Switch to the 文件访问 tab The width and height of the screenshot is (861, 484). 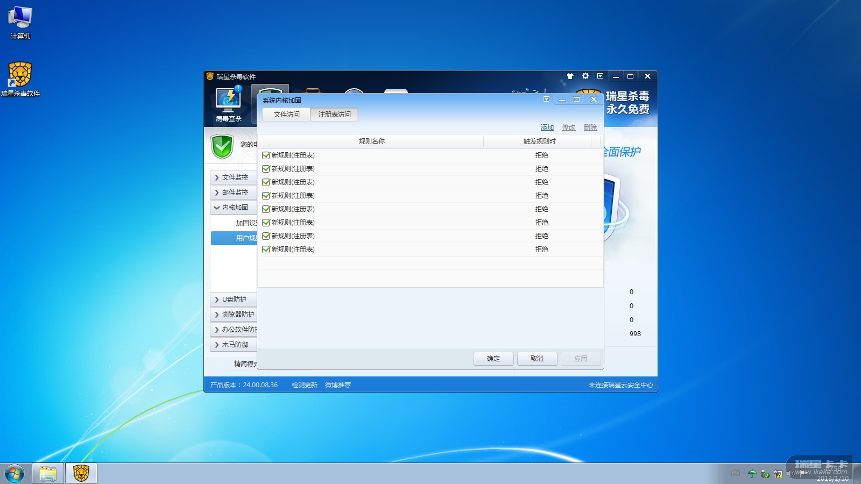coord(286,115)
